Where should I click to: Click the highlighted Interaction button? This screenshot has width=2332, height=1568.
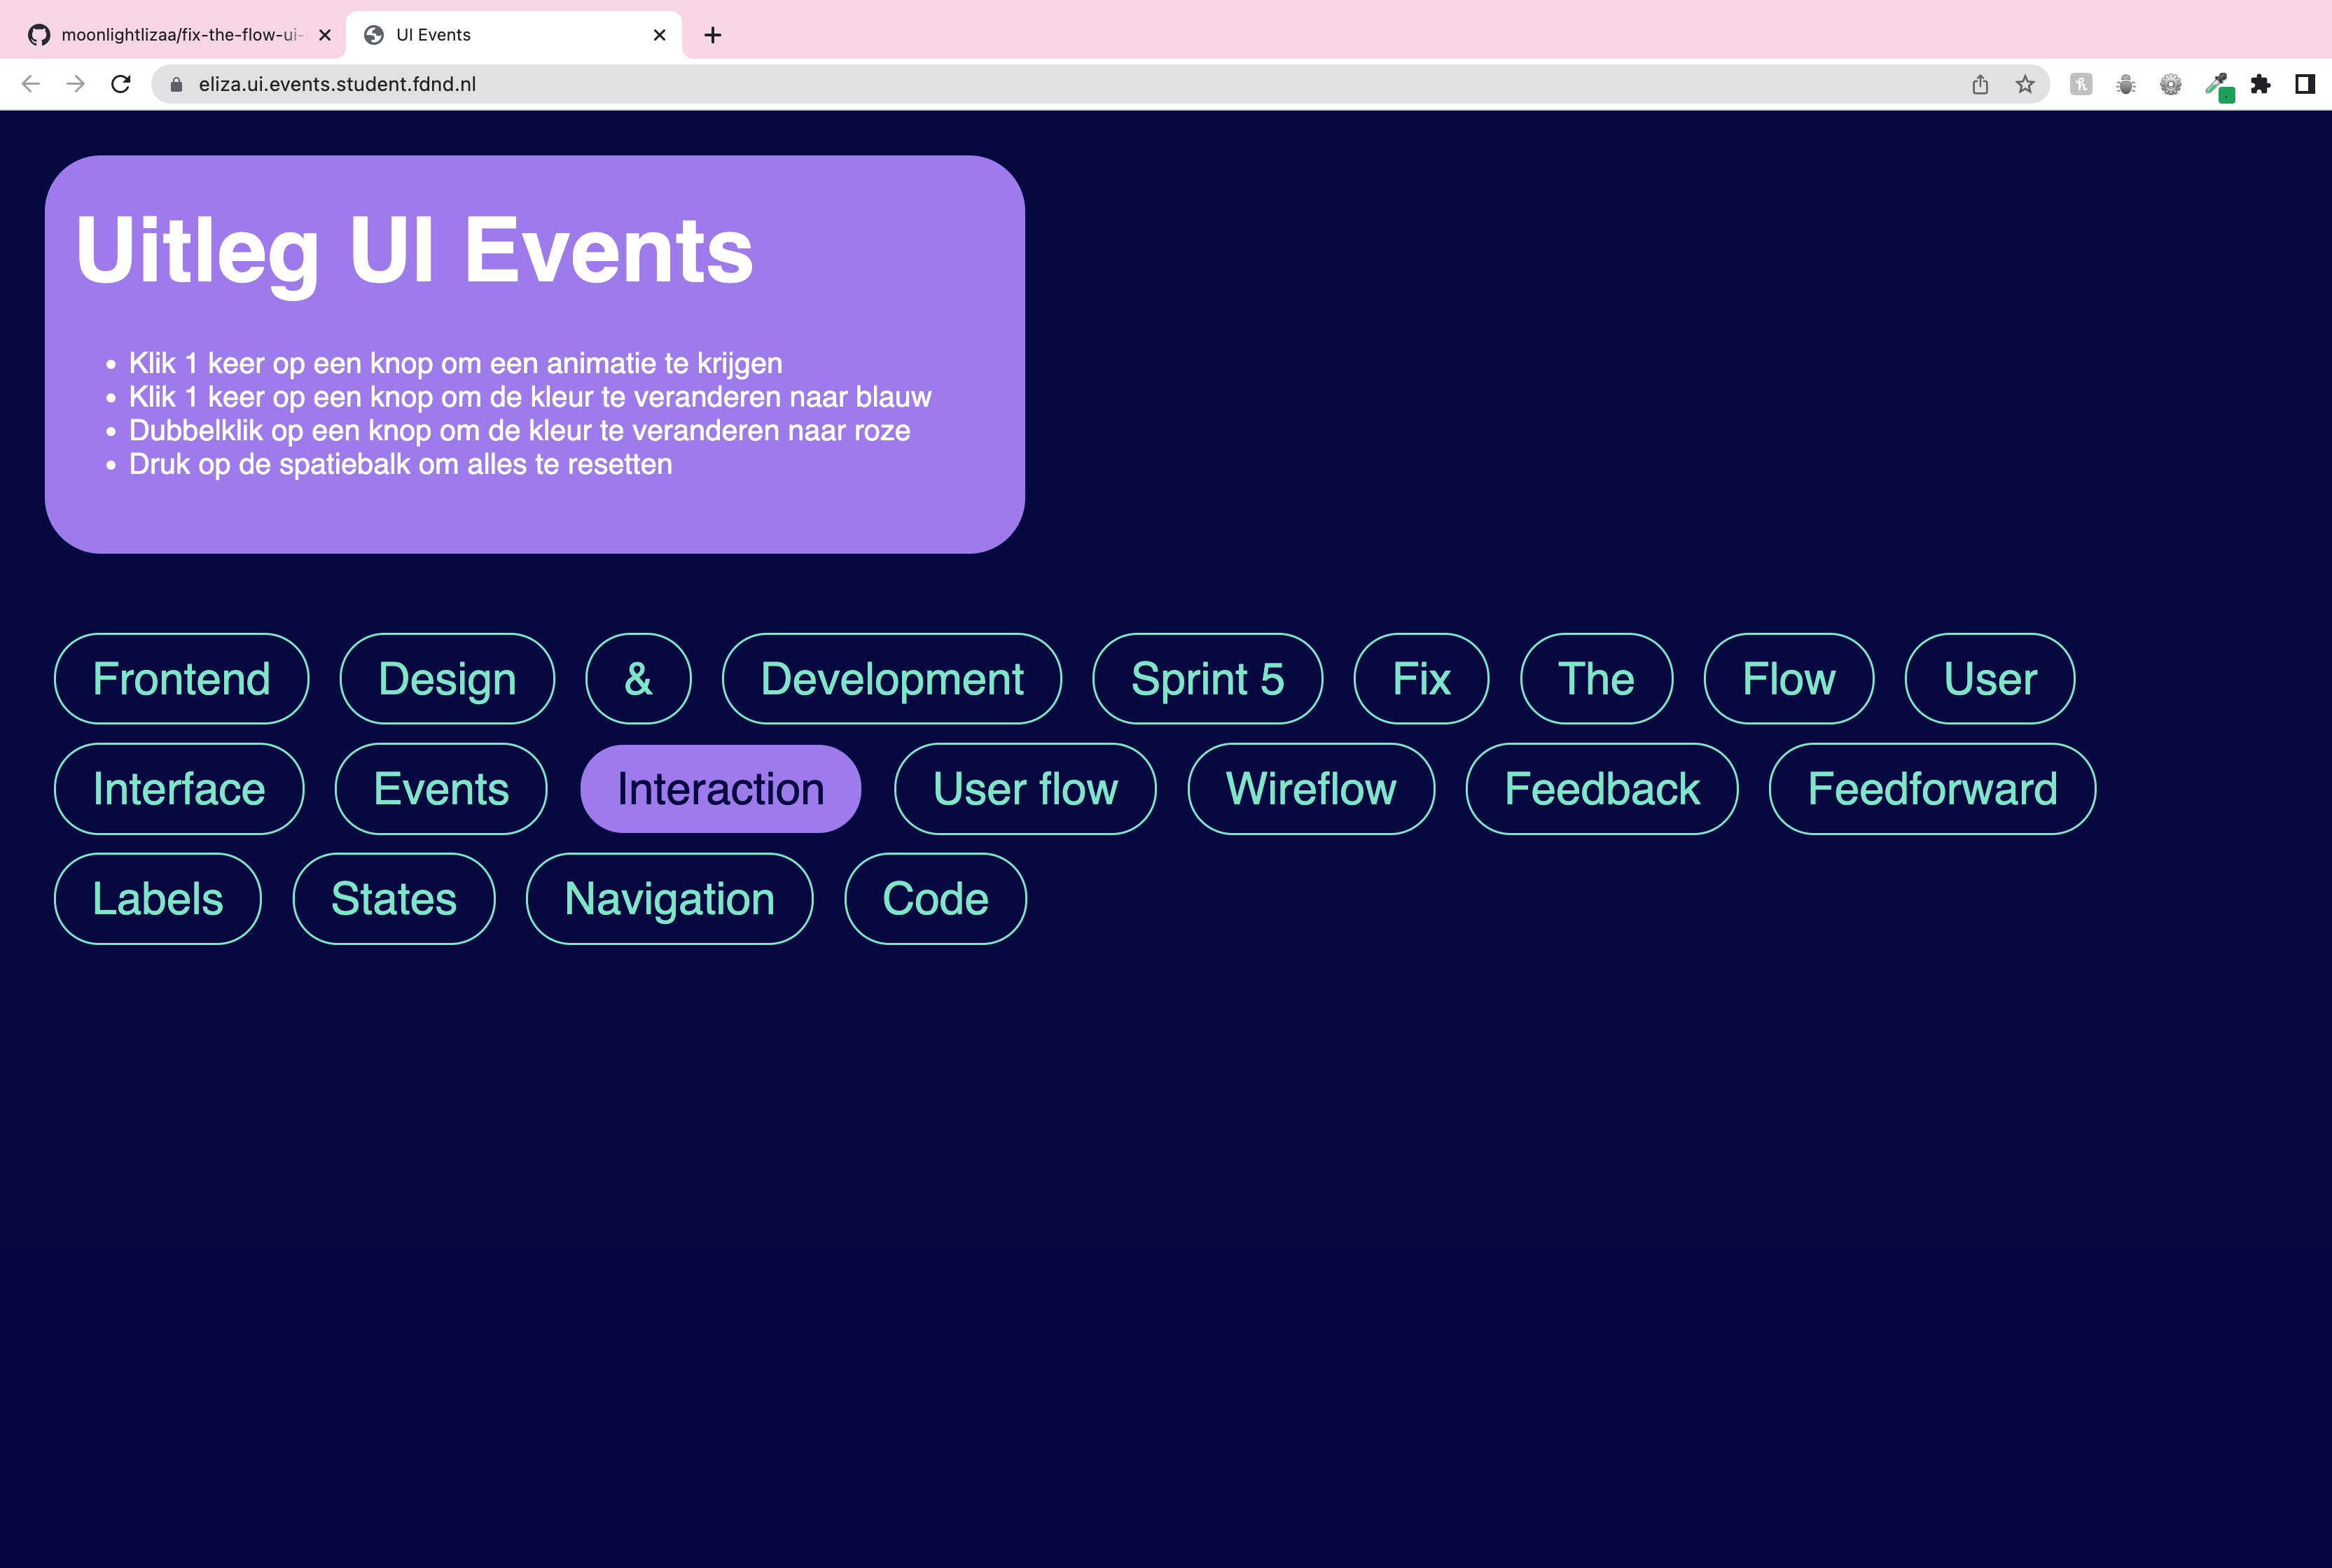[x=721, y=789]
